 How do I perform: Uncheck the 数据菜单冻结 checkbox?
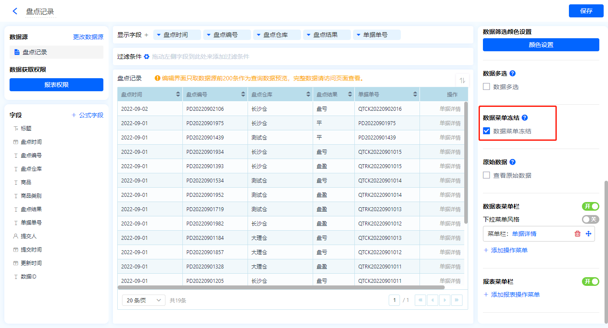pyautogui.click(x=486, y=131)
